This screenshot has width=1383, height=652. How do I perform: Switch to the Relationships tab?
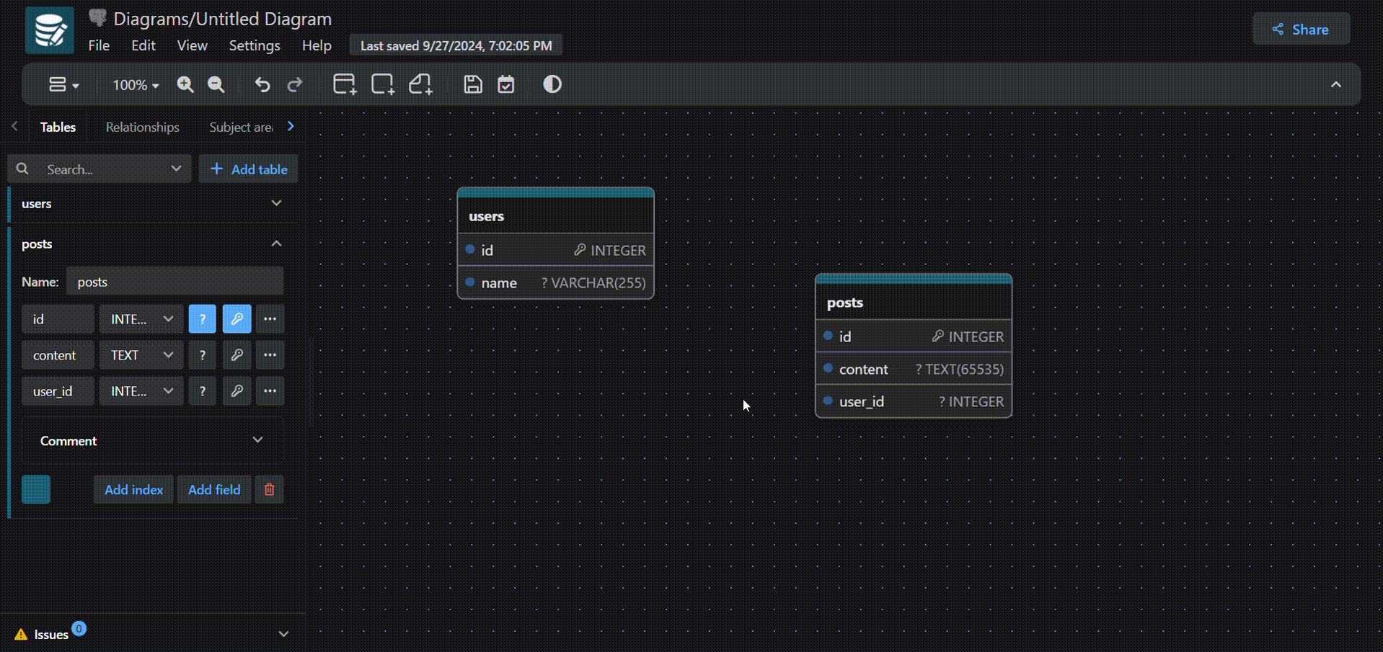click(143, 127)
